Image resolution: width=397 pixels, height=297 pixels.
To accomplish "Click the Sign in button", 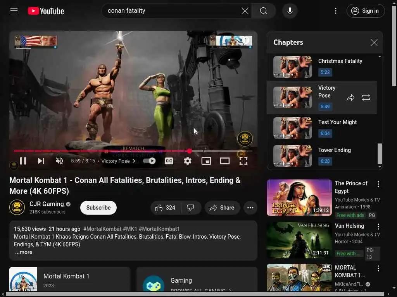I will point(365,11).
